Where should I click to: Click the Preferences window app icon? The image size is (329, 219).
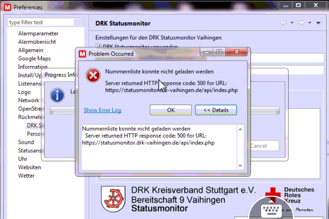[5, 7]
